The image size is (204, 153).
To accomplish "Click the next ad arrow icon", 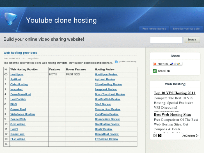I will (160, 136).
